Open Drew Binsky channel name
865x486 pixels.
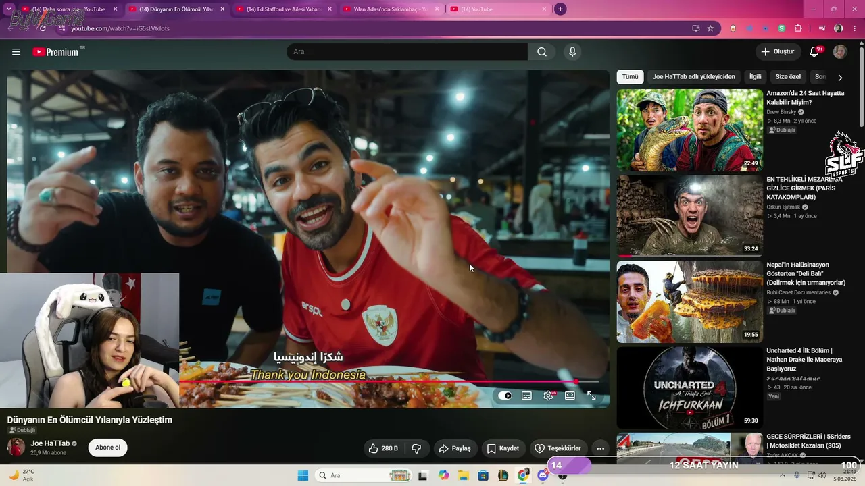pos(781,112)
